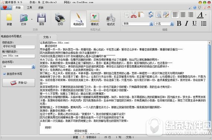Open the red heart application menu

(x=6, y=7)
